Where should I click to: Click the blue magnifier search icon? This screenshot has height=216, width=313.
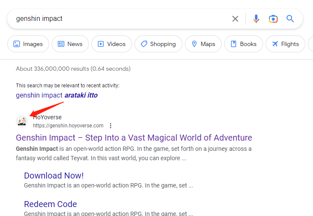point(290,19)
